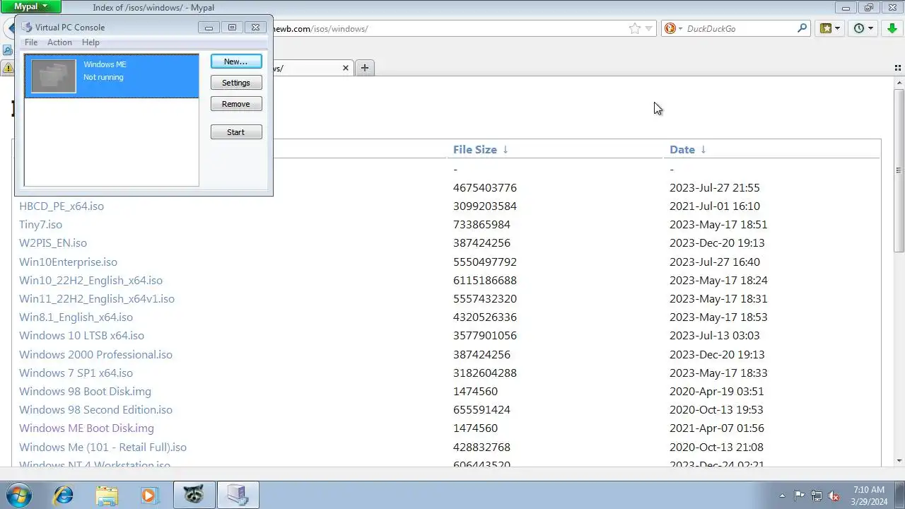Open File menu in Virtual PC Console
Image resolution: width=905 pixels, height=509 pixels.
[x=31, y=42]
